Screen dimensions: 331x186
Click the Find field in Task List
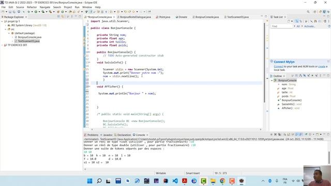point(282,26)
